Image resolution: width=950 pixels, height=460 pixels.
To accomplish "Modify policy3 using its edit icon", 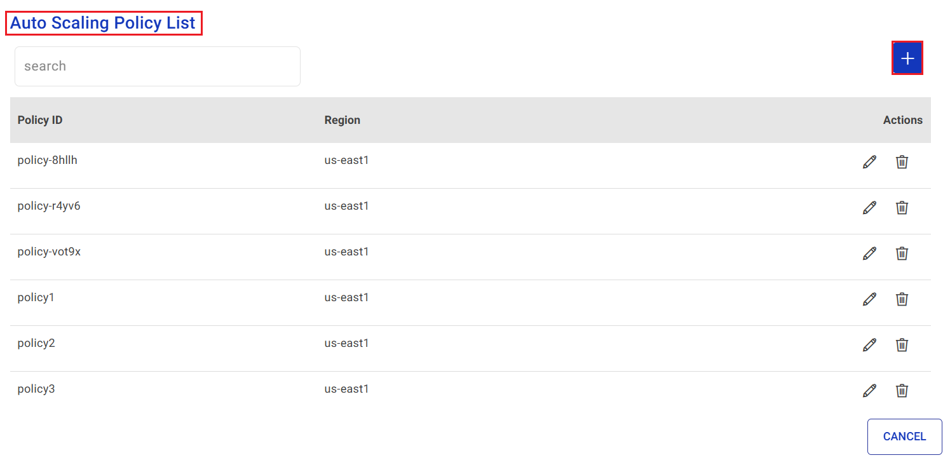I will click(869, 390).
